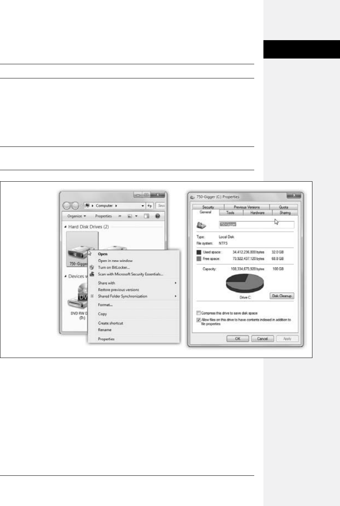Toggle the preview pane icon
This screenshot has width=340, height=506.
point(146,216)
